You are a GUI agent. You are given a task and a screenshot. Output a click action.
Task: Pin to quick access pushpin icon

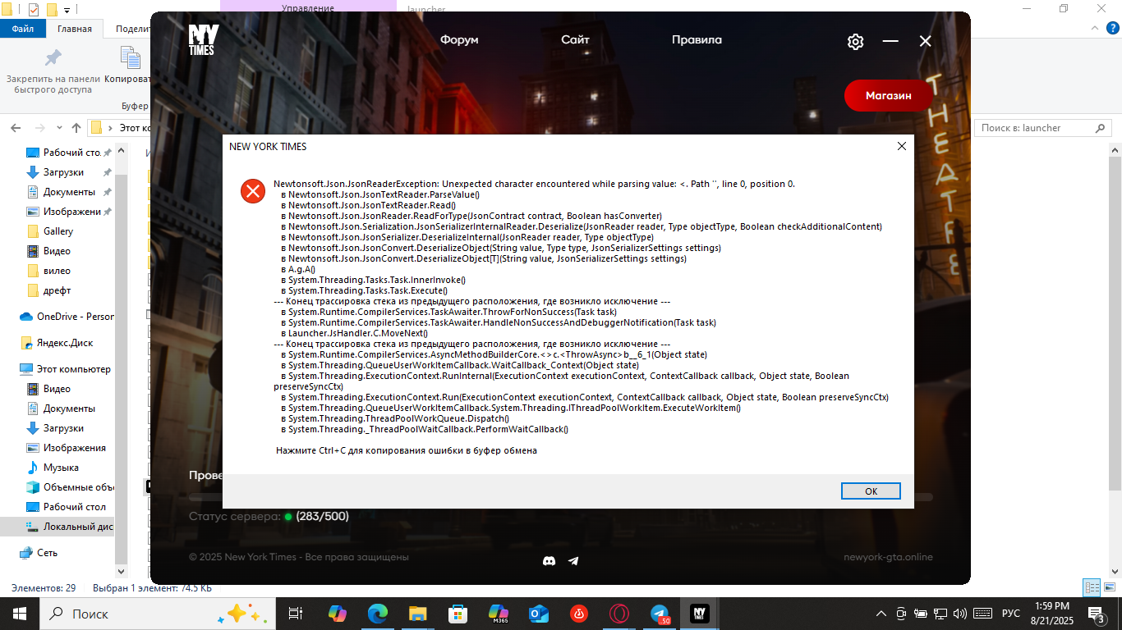tap(53, 58)
